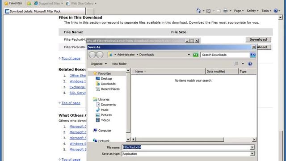The height and width of the screenshot is (161, 286).
Task: Click the Save As dialog Help icon
Action: click(x=250, y=64)
